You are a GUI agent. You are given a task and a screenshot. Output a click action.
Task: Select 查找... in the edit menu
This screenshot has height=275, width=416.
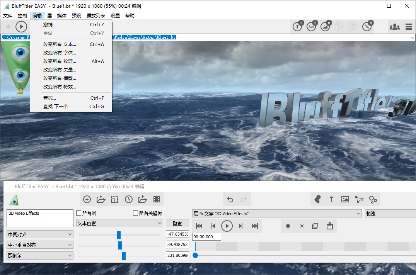point(50,98)
